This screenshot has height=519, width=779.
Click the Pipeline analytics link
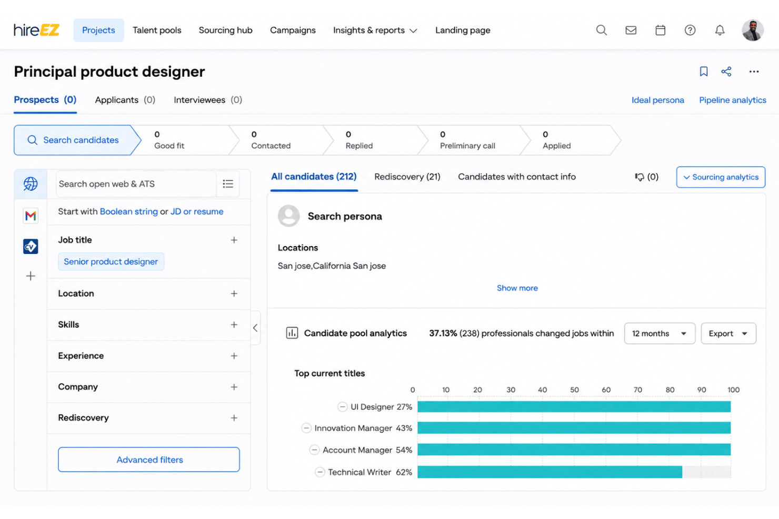[733, 100]
